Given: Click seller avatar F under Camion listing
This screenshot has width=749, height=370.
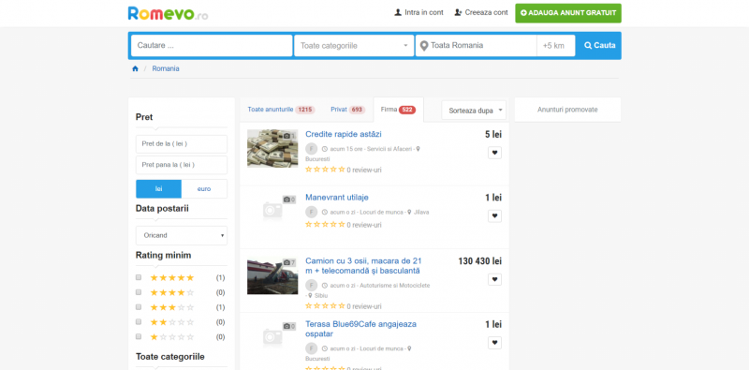Looking at the screenshot, I should pos(311,286).
